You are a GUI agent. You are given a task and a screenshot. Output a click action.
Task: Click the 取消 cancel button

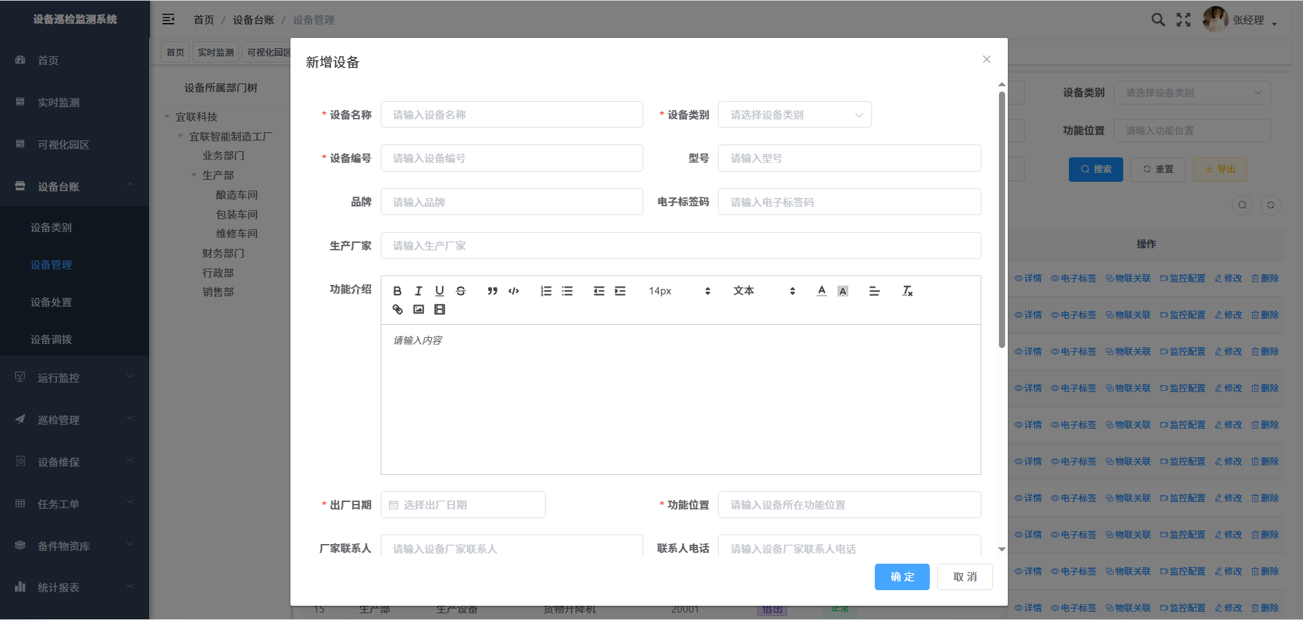coord(964,577)
